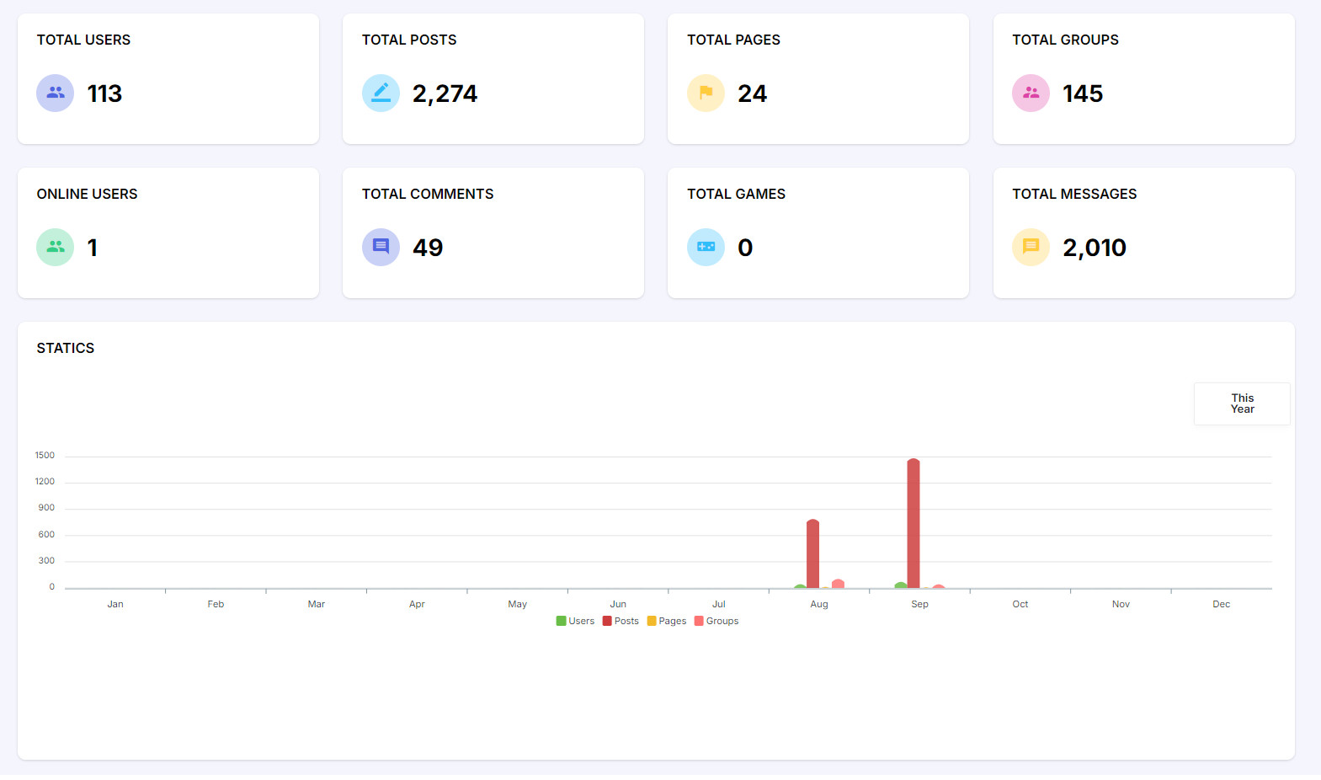Click the 2,274 total posts value
The image size is (1321, 780).
[445, 93]
